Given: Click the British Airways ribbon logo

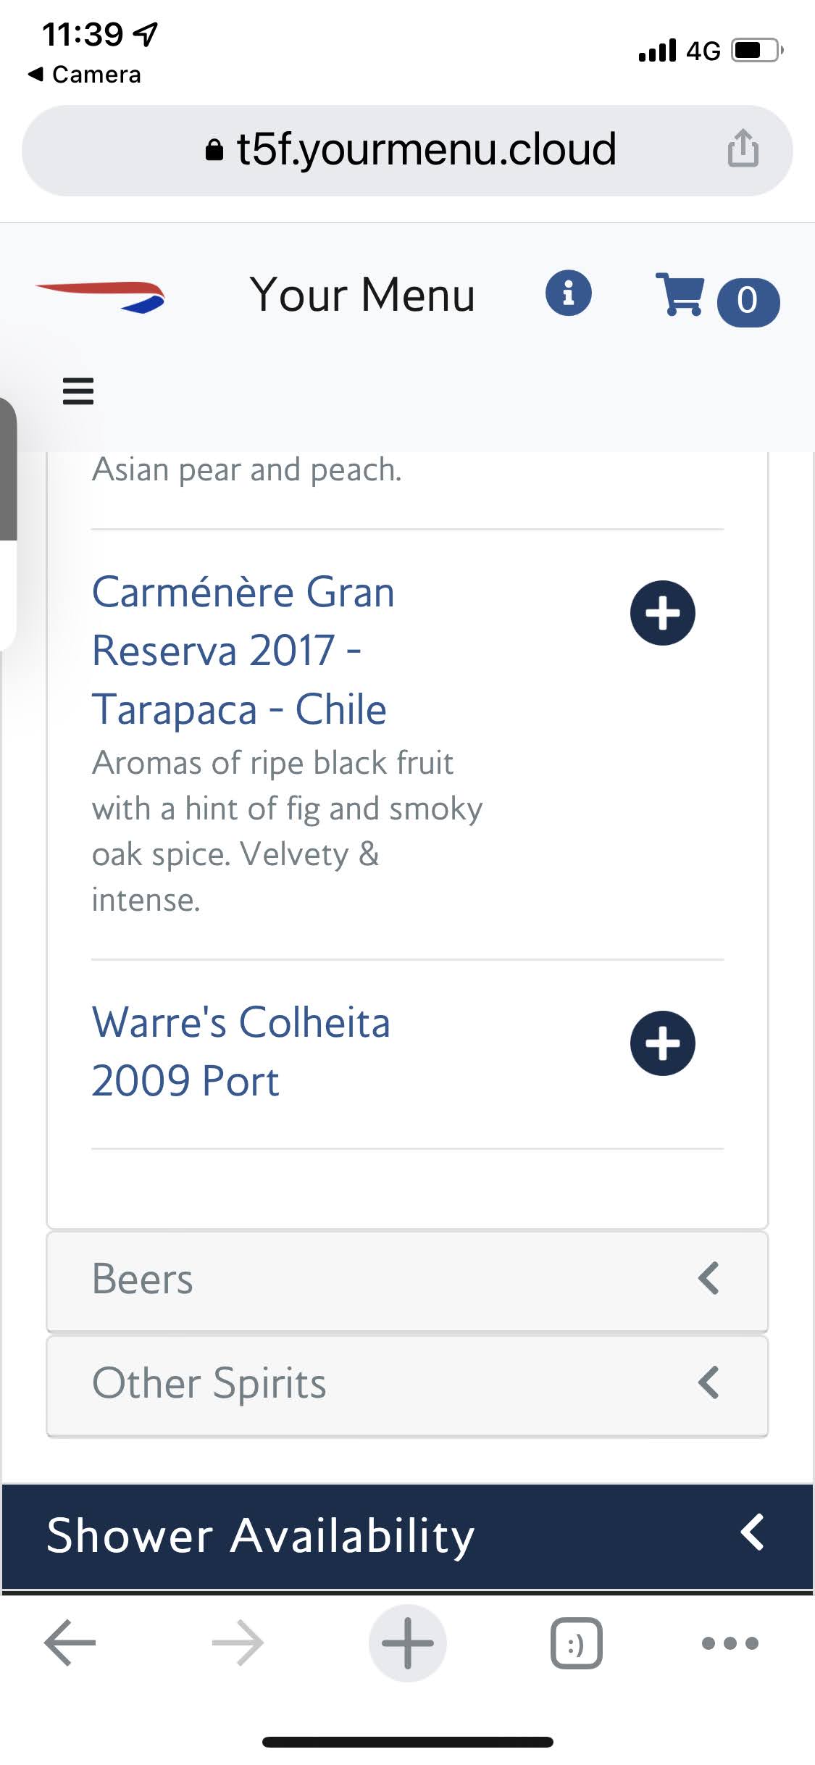Looking at the screenshot, I should 101,296.
